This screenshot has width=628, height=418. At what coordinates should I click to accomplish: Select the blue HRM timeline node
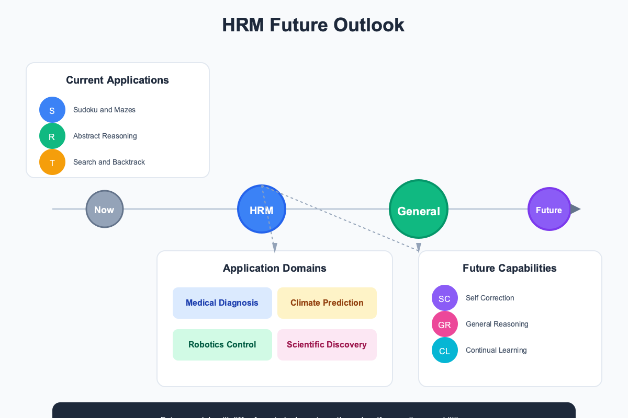click(261, 210)
